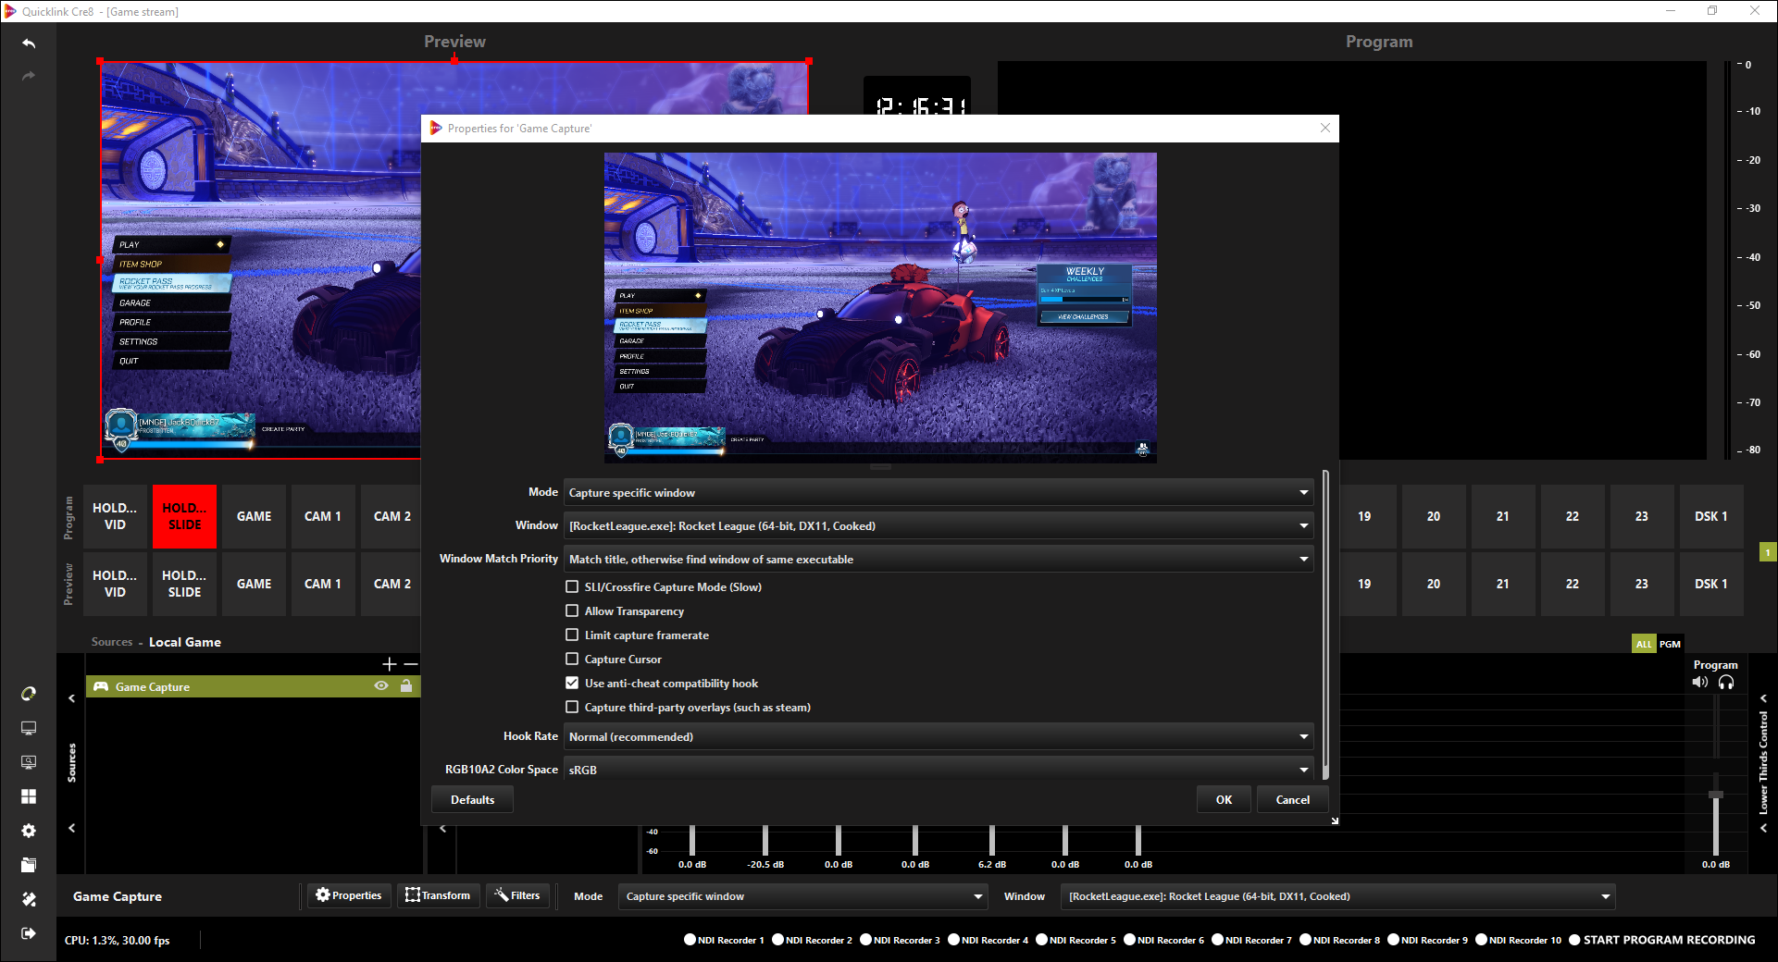Open the Hook Rate dropdown
Viewport: 1778px width, 962px height.
[x=939, y=736]
